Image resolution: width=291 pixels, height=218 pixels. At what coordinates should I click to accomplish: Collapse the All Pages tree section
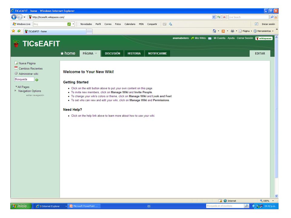[16, 87]
